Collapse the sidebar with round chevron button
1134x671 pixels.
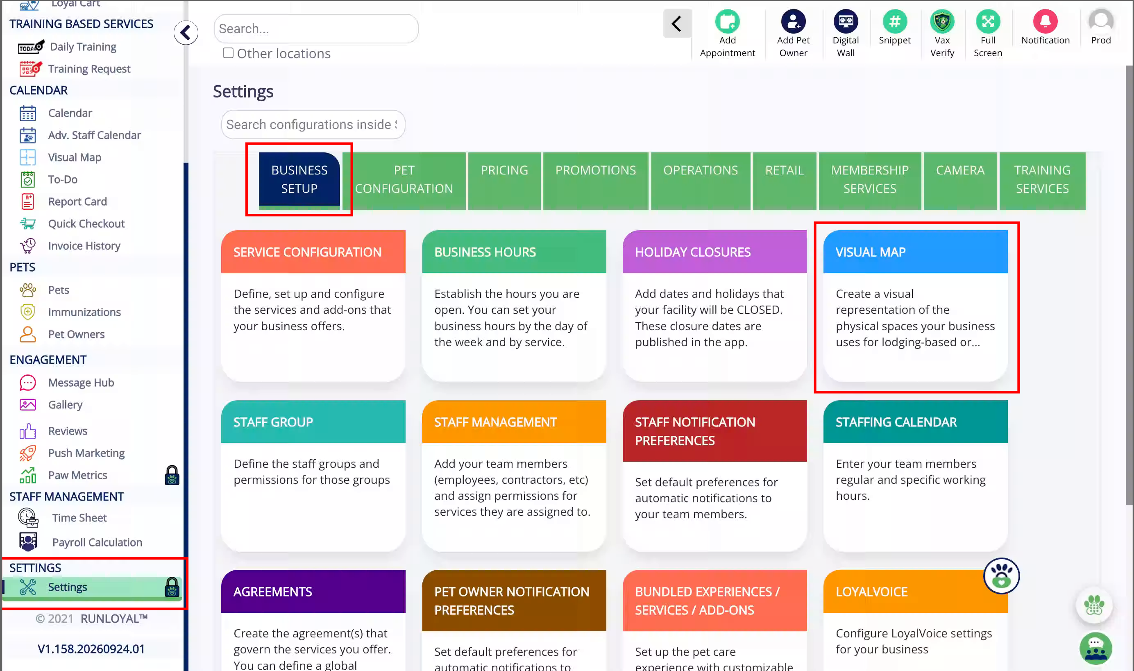(x=186, y=32)
